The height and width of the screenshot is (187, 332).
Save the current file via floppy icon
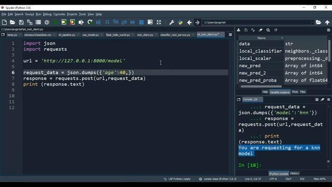(x=21, y=22)
